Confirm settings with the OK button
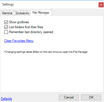This screenshot has width=104, height=102. click(91, 97)
